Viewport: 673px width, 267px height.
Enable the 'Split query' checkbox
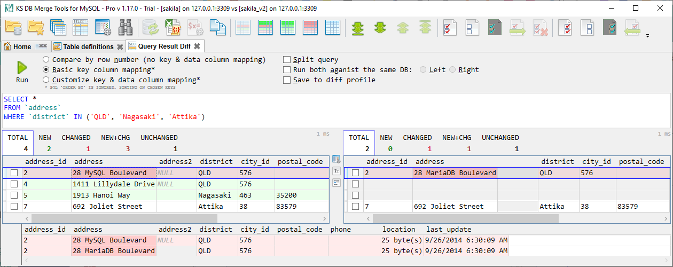click(x=311, y=60)
